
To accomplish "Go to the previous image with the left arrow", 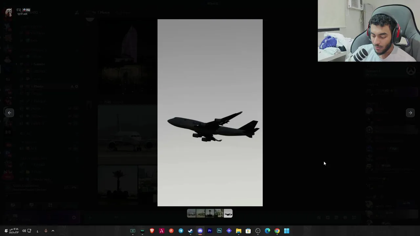I will [10, 113].
